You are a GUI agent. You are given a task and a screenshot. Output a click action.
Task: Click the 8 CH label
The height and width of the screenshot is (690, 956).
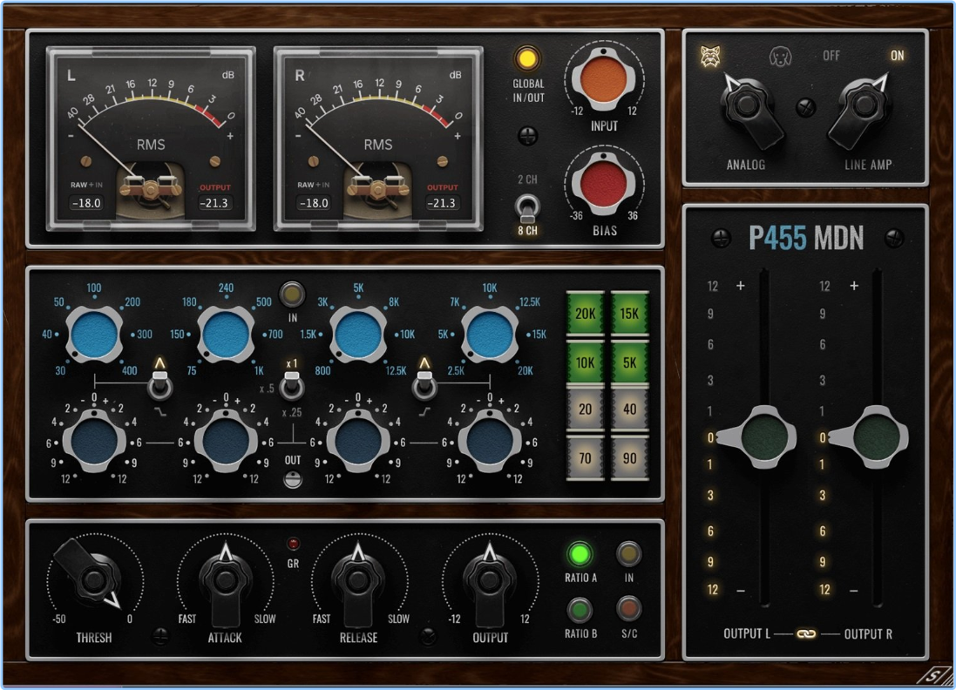[x=527, y=231]
